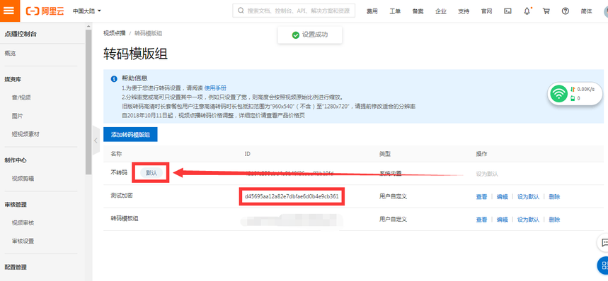Click 删除 for 转码模板组 row
The image size is (608, 281).
coord(554,220)
